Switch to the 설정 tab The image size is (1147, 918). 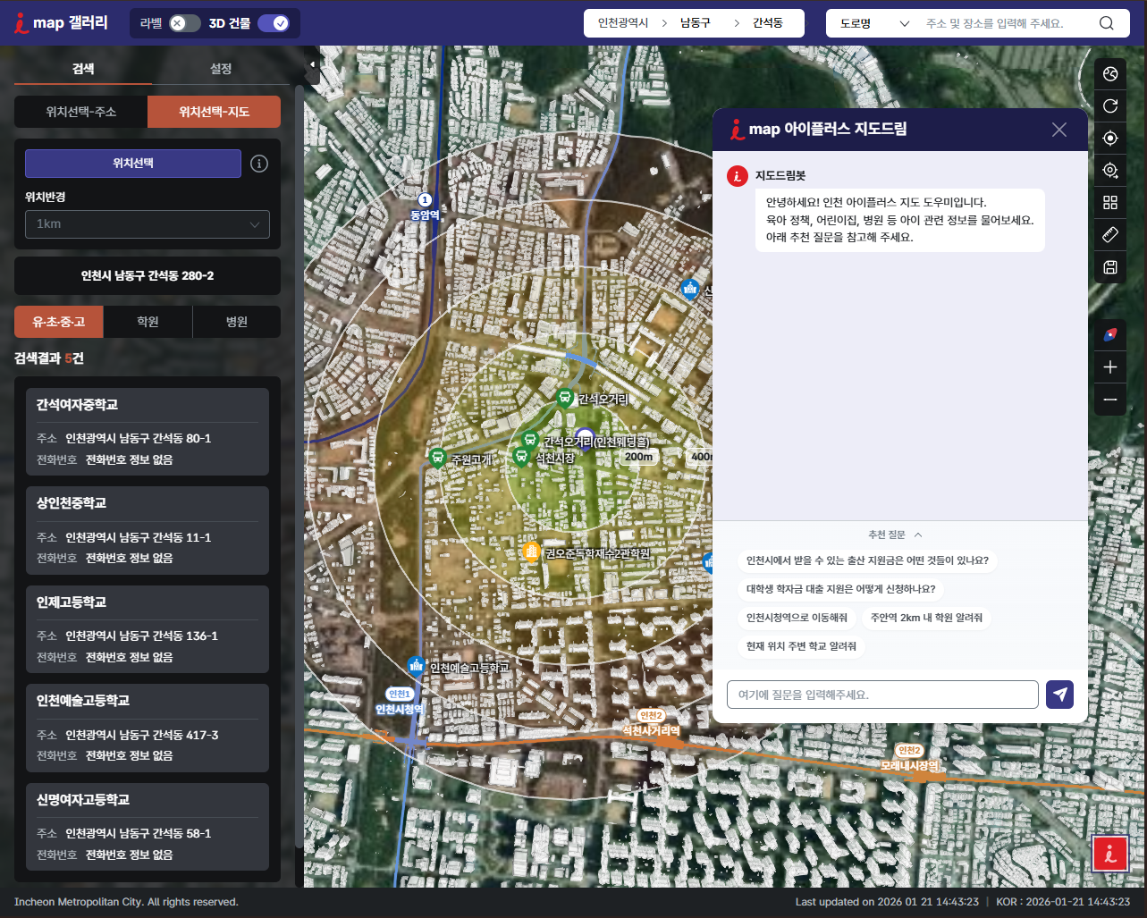[x=221, y=69]
